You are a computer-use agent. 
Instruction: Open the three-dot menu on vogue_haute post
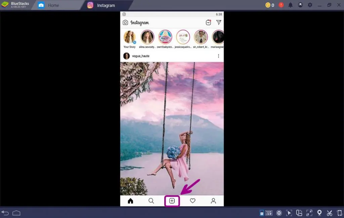tap(218, 56)
